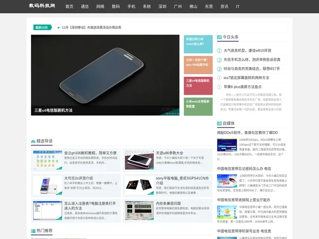Click the 精选导读 section icon
The width and height of the screenshot is (319, 239).
(33, 141)
